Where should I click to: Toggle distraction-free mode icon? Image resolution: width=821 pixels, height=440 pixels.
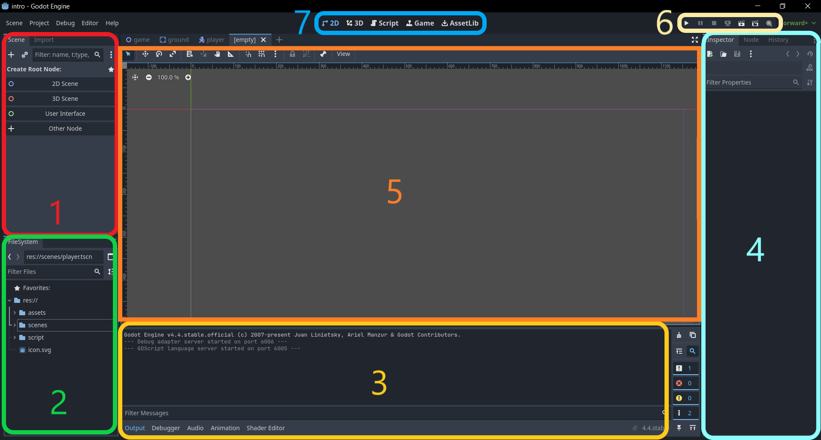tap(695, 40)
